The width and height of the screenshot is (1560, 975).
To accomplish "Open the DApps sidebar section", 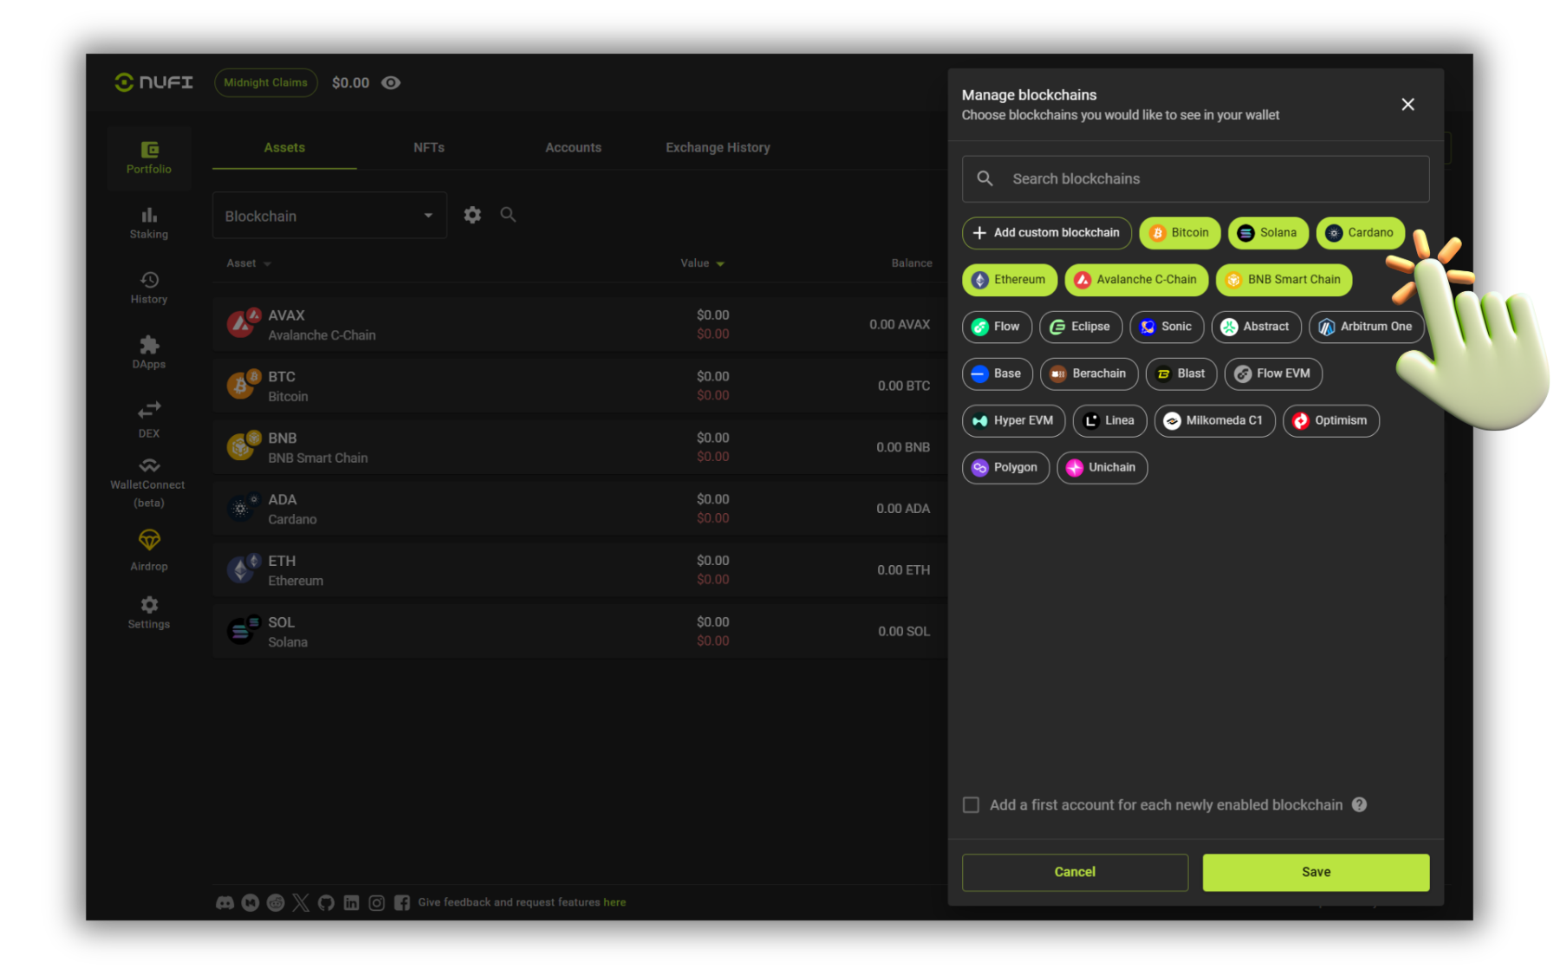I will pos(149,353).
